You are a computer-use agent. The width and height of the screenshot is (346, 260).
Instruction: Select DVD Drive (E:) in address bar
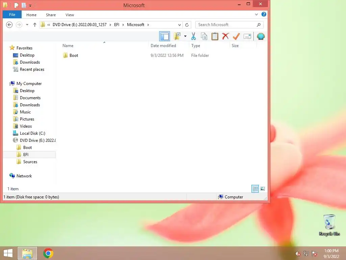coord(79,24)
